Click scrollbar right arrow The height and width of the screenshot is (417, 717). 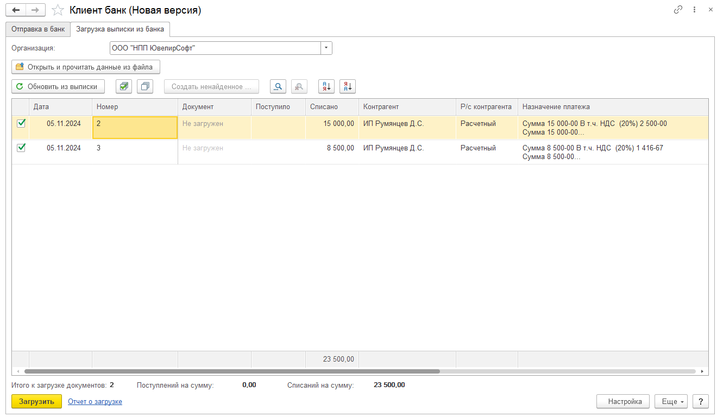coord(702,371)
